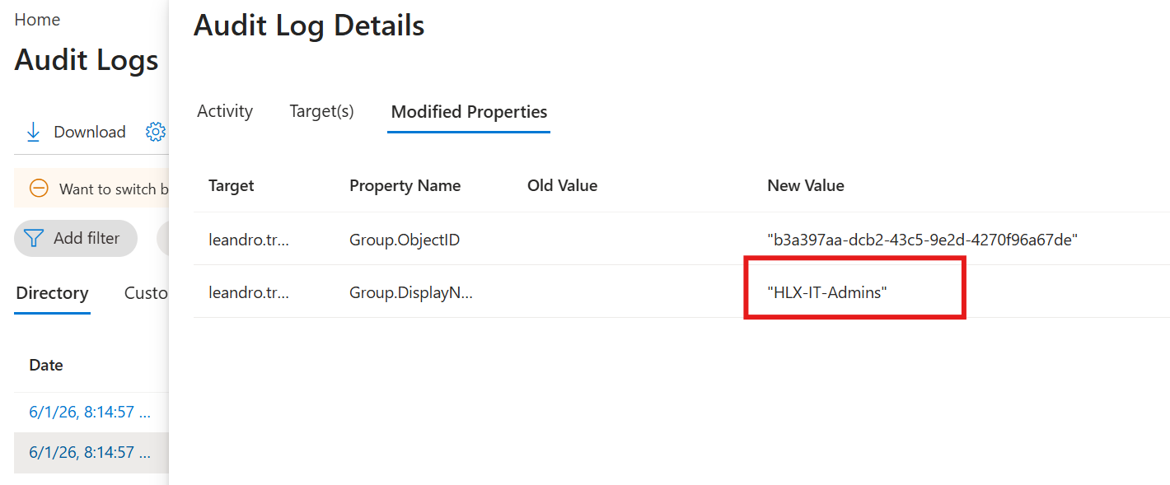Select the Directory tab

click(52, 293)
